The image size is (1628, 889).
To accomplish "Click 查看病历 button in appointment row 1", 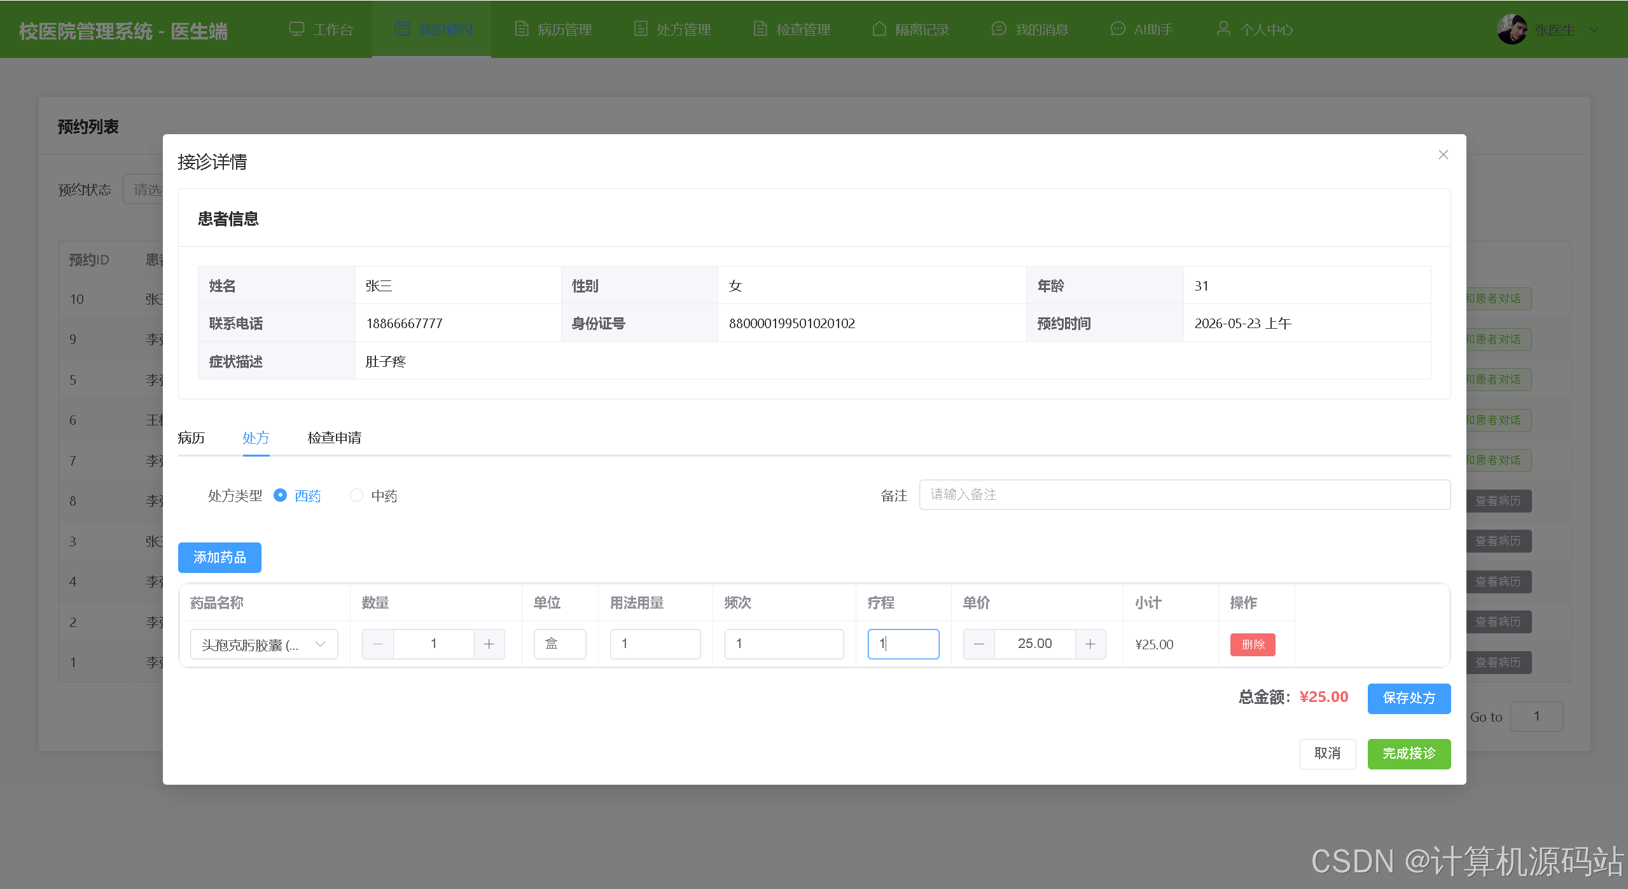I will point(1498,663).
